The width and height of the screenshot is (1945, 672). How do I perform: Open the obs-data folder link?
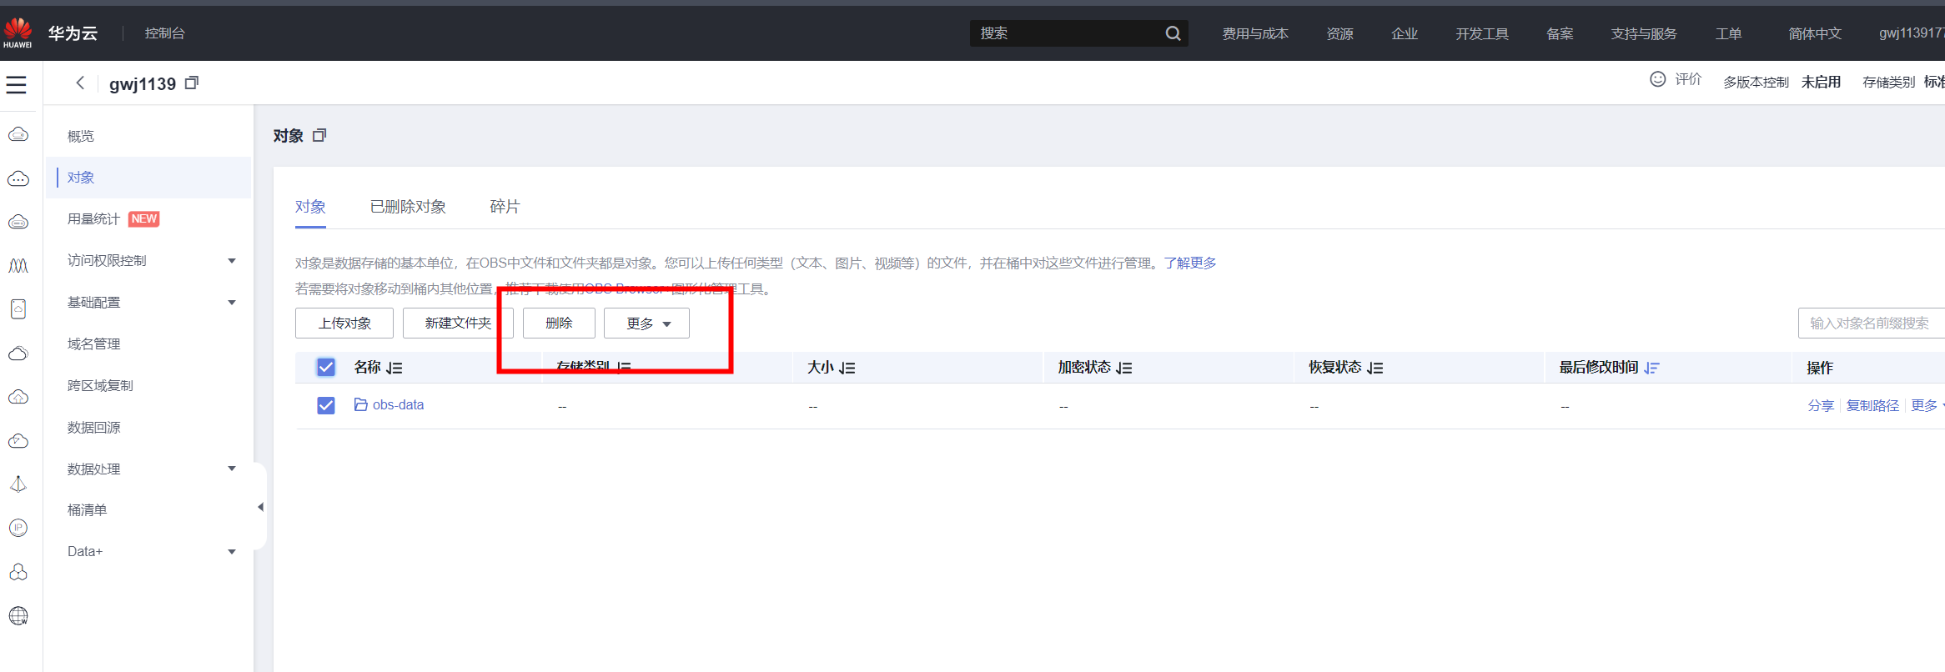click(398, 404)
